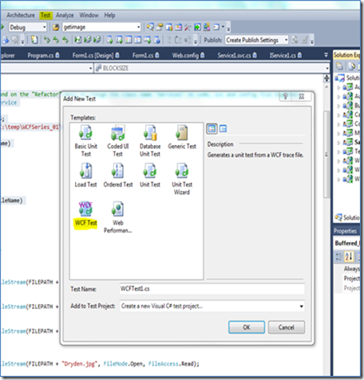Screen dimensions: 364x380
Task: Edit the Test Name field
Action: pos(212,288)
